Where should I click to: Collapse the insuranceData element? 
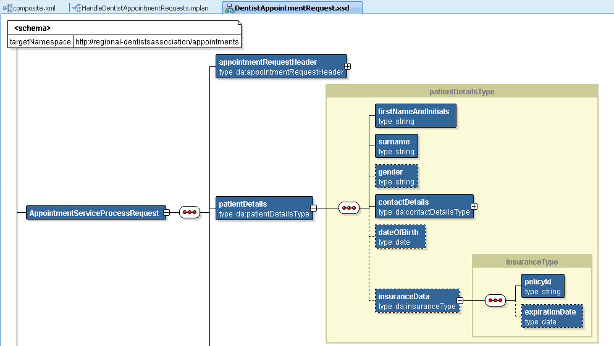[x=460, y=300]
